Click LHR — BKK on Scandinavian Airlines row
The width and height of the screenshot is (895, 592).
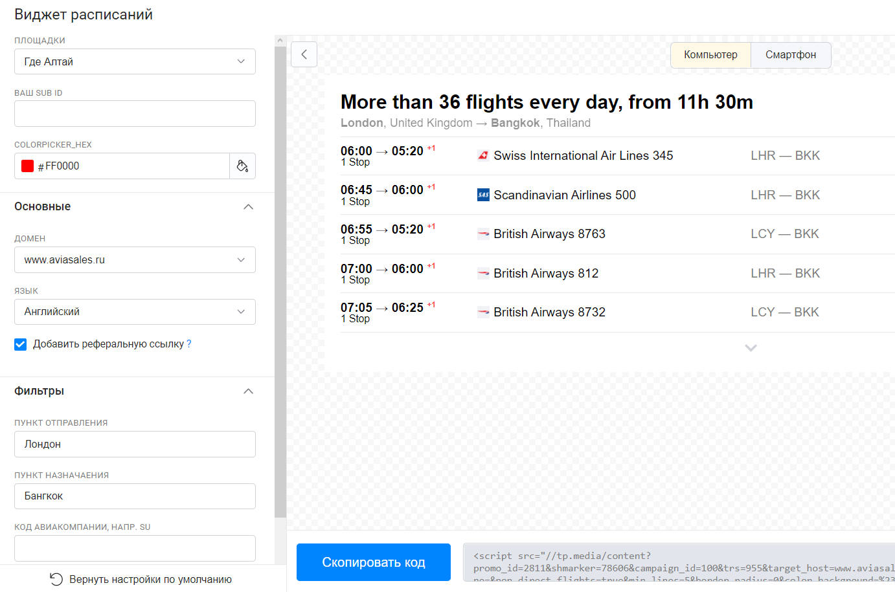click(785, 195)
